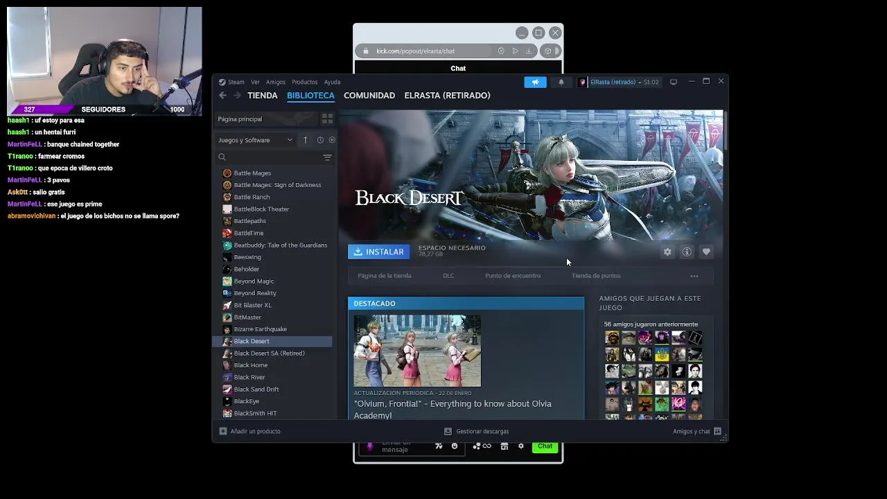The width and height of the screenshot is (887, 499).
Task: Click the first friend avatar under 56 amigos
Action: (612, 338)
